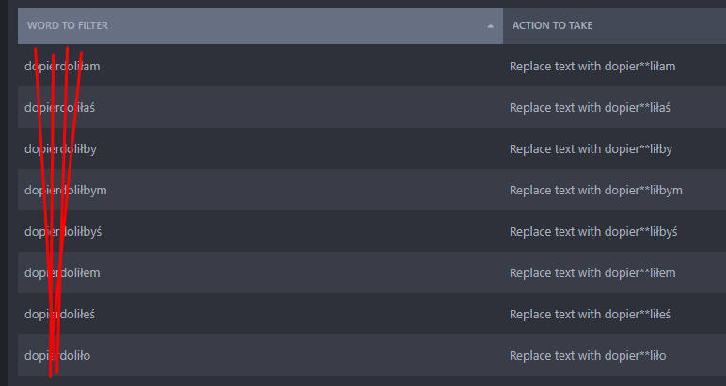The width and height of the screenshot is (726, 386).
Task: Open action 'Replace text with dopier**liłam'
Action: click(592, 66)
